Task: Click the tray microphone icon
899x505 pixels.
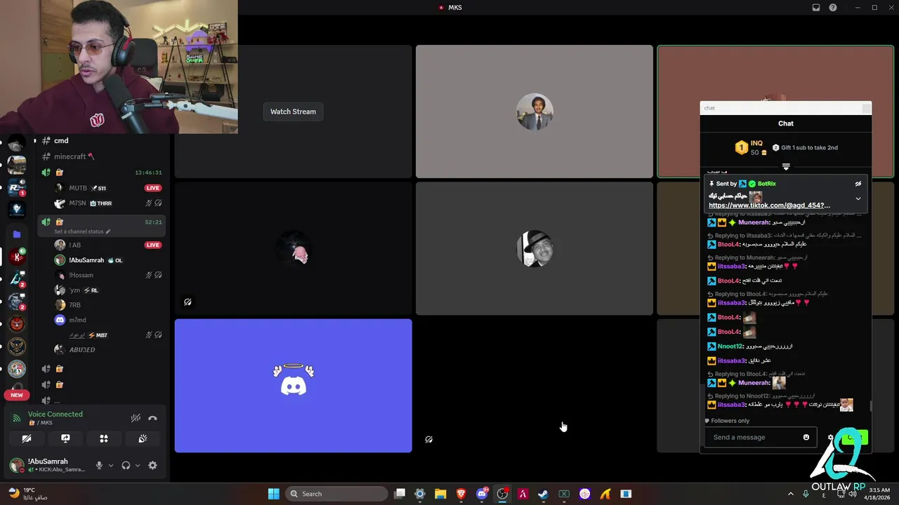Action: pyautogui.click(x=806, y=494)
